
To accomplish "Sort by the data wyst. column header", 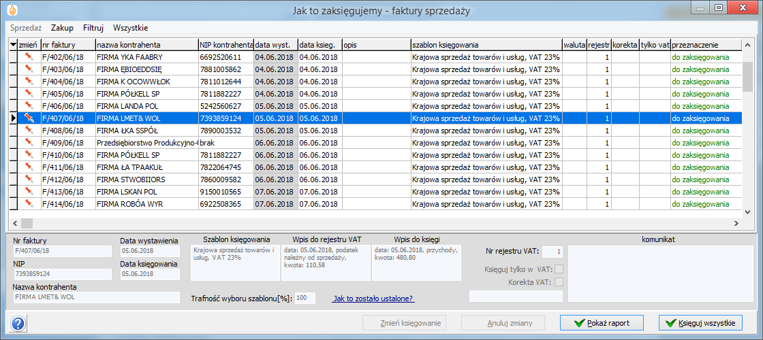I will (x=275, y=45).
